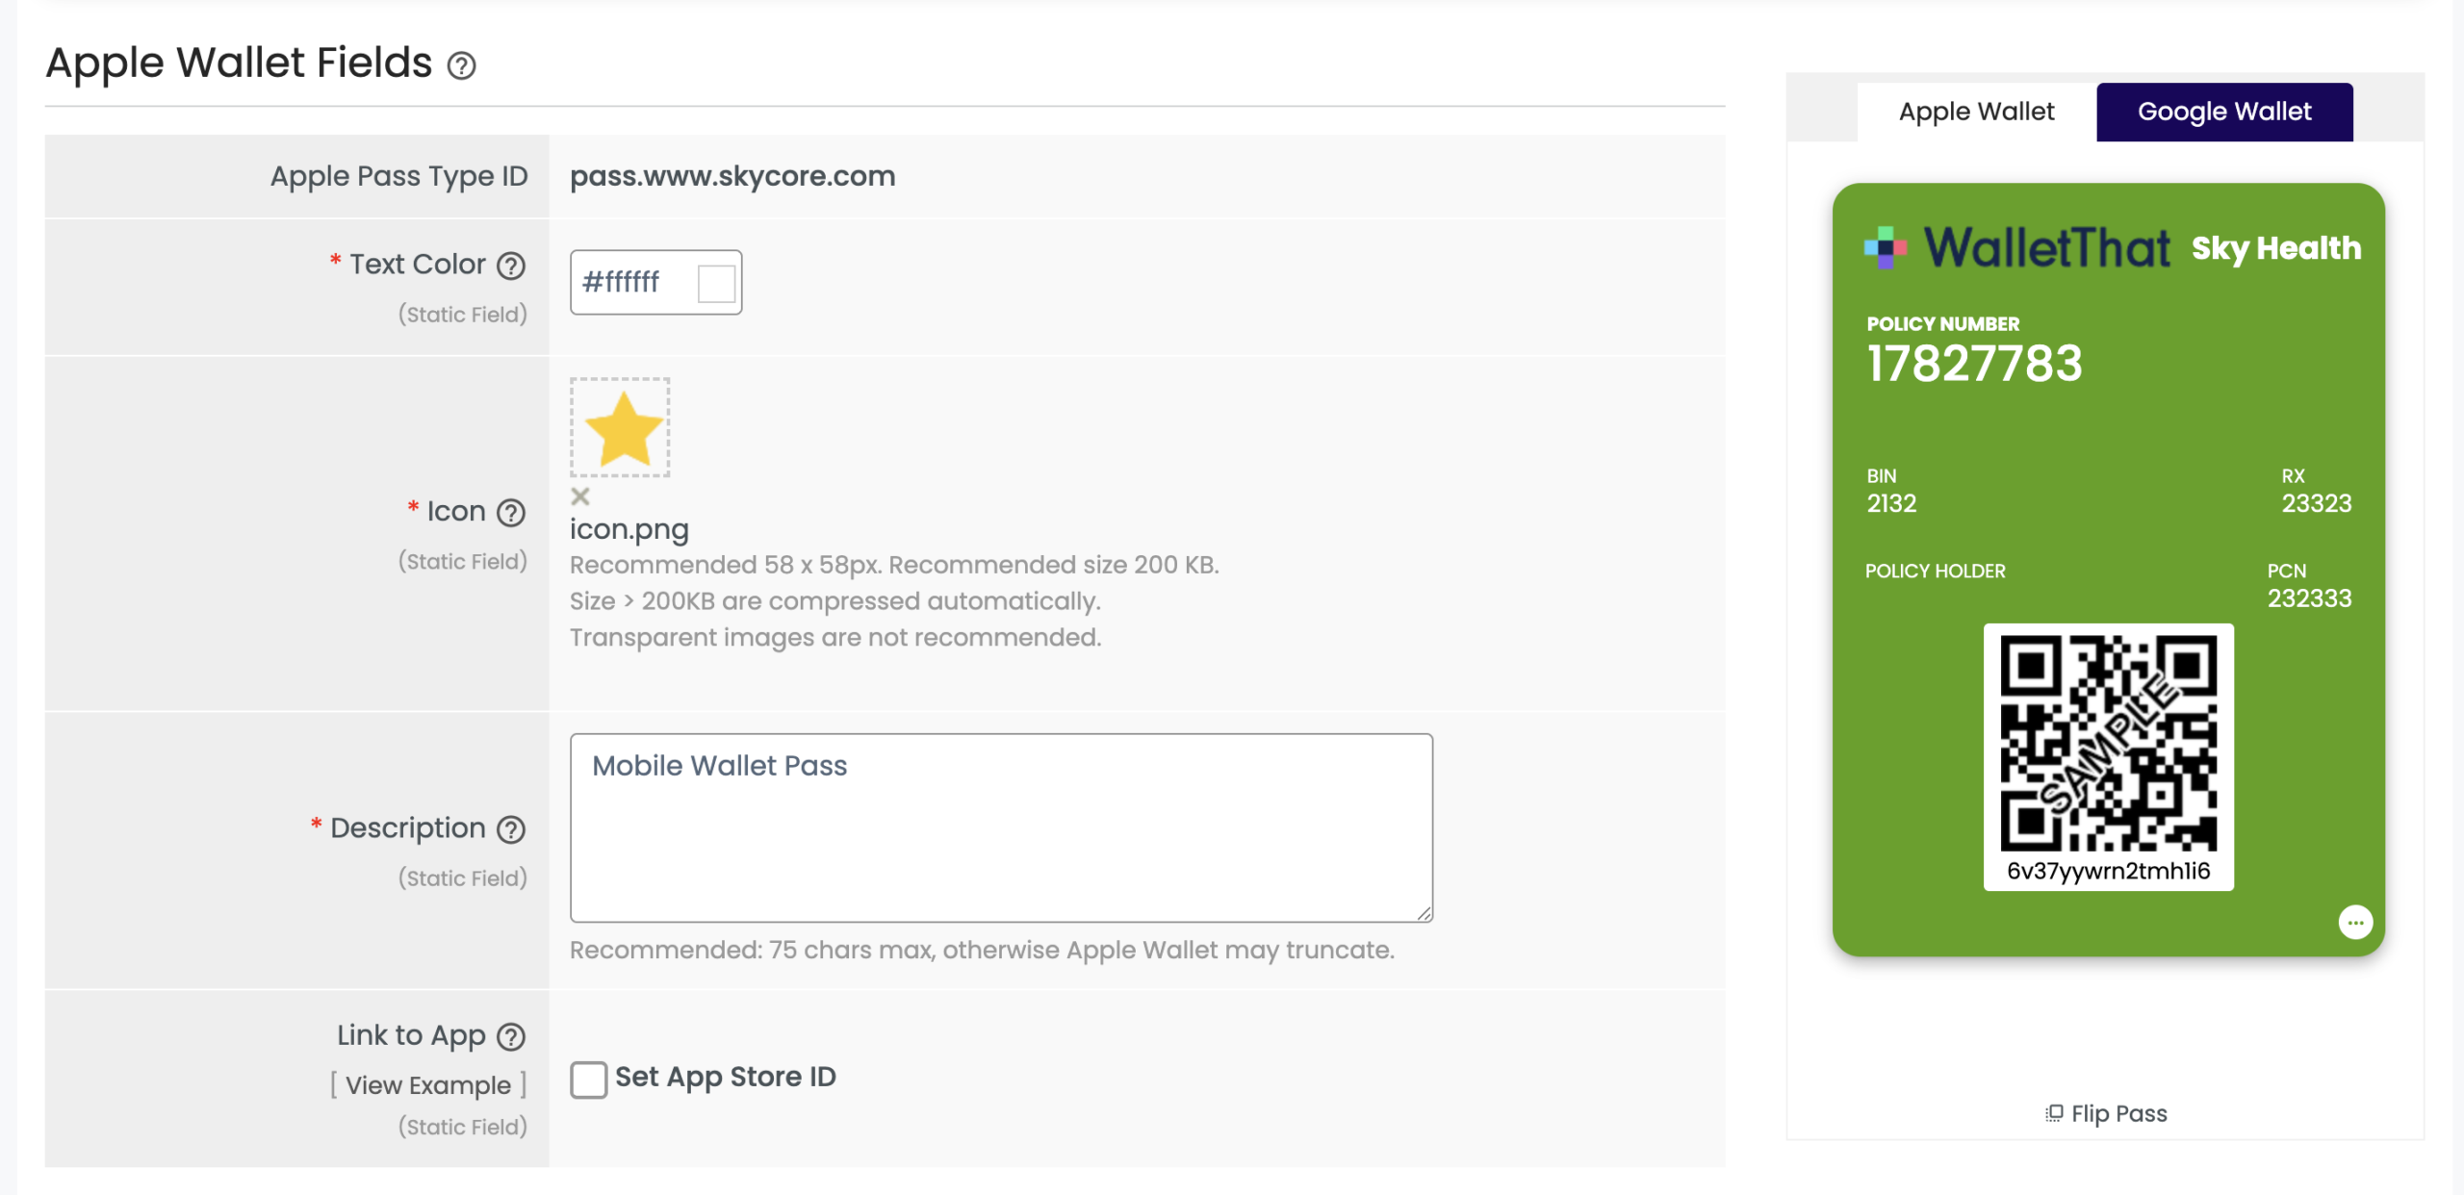Viewport: 2464px width, 1195px height.
Task: Click PCN value 232333 on pass
Action: [2309, 598]
